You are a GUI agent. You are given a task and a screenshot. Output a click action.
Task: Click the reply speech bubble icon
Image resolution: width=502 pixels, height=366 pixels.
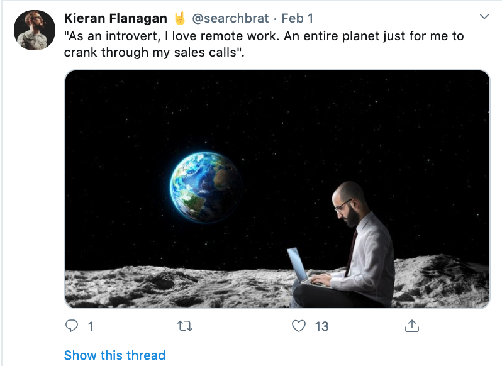tap(72, 326)
